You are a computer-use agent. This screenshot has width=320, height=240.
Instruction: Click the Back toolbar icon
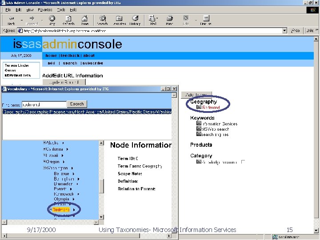(x=12, y=20)
